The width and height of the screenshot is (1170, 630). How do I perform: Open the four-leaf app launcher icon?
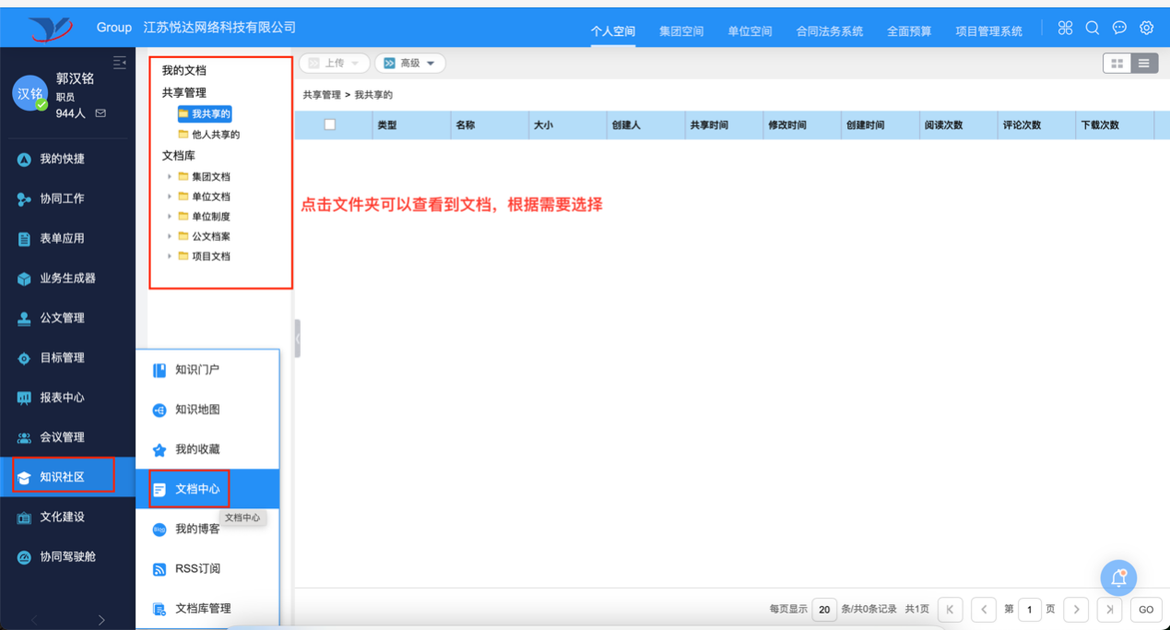click(x=1066, y=28)
